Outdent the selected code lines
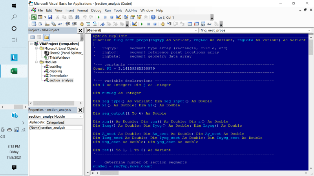Viewport: 314px width, 176px height. (74, 24)
